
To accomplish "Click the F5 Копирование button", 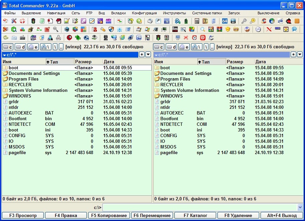I will (109, 215).
